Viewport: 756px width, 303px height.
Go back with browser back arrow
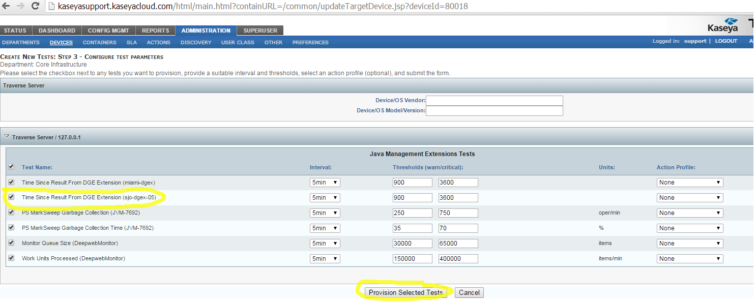[x=6, y=6]
